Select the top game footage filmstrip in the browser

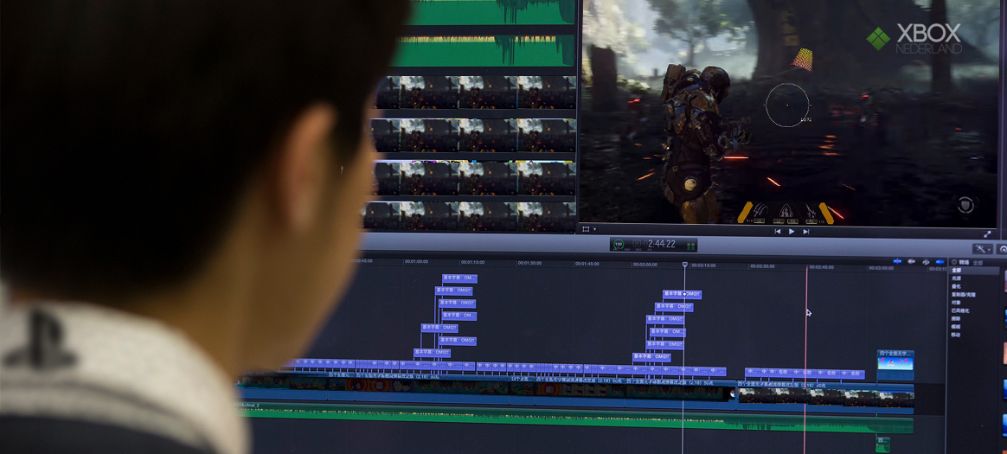pyautogui.click(x=475, y=93)
